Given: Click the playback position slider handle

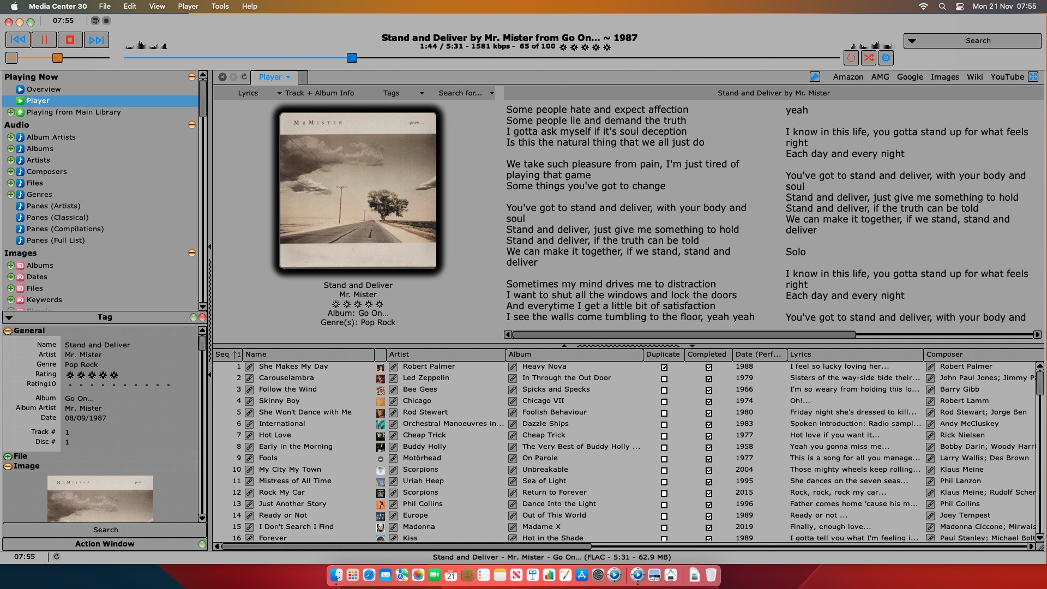Looking at the screenshot, I should 352,58.
